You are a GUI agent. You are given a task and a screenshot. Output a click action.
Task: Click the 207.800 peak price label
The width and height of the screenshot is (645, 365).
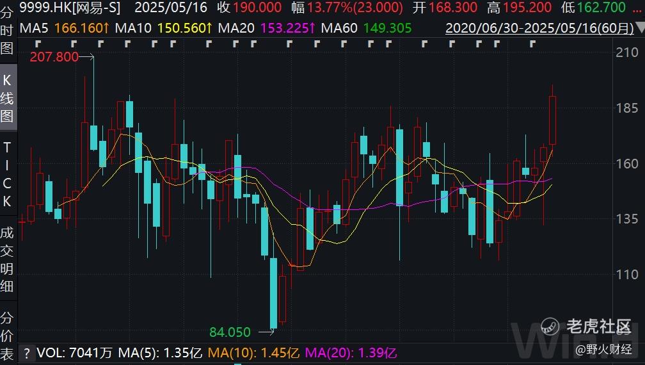point(54,57)
